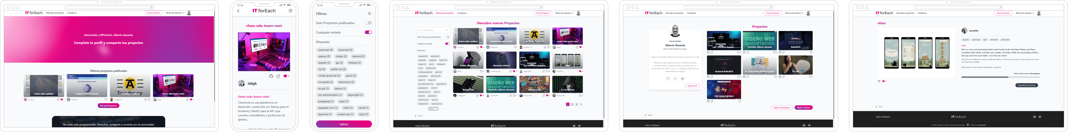Click search input field on Descubre page
This screenshot has width=1068, height=132.
tap(433, 30)
